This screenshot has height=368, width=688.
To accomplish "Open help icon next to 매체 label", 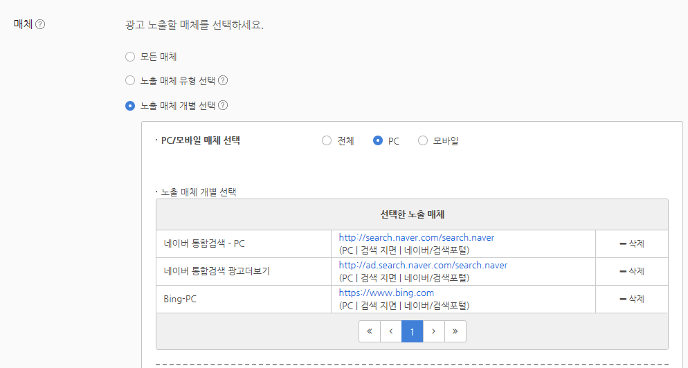I will pos(40,25).
